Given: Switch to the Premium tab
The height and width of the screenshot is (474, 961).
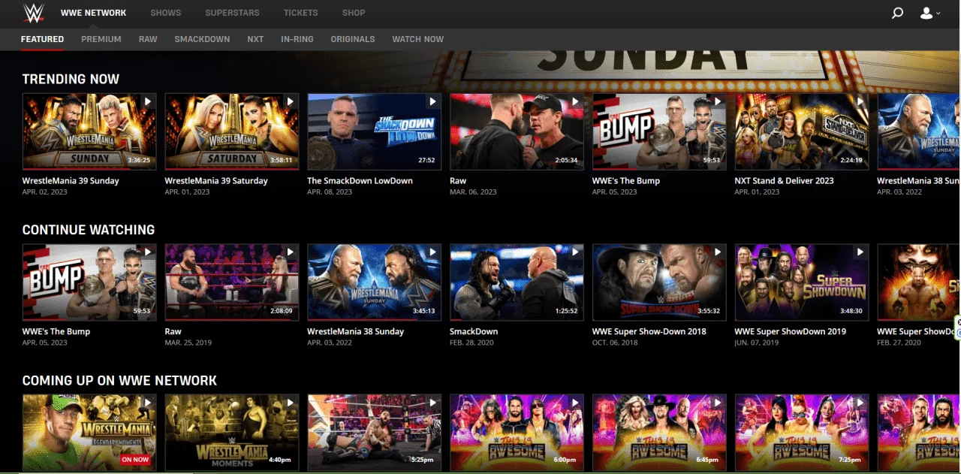Looking at the screenshot, I should coord(101,39).
